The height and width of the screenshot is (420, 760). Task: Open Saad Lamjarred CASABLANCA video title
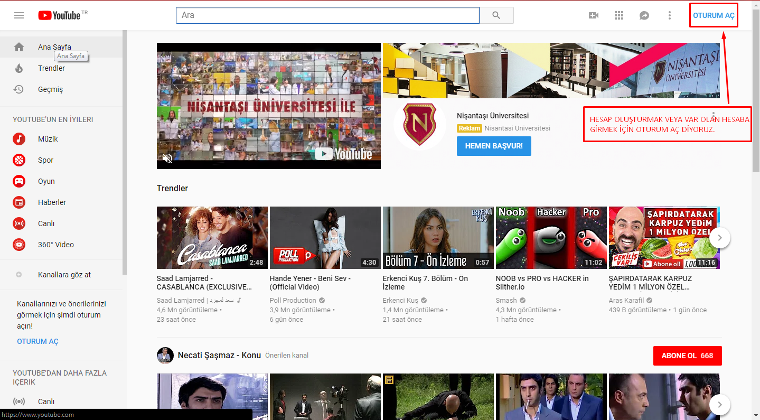(204, 283)
